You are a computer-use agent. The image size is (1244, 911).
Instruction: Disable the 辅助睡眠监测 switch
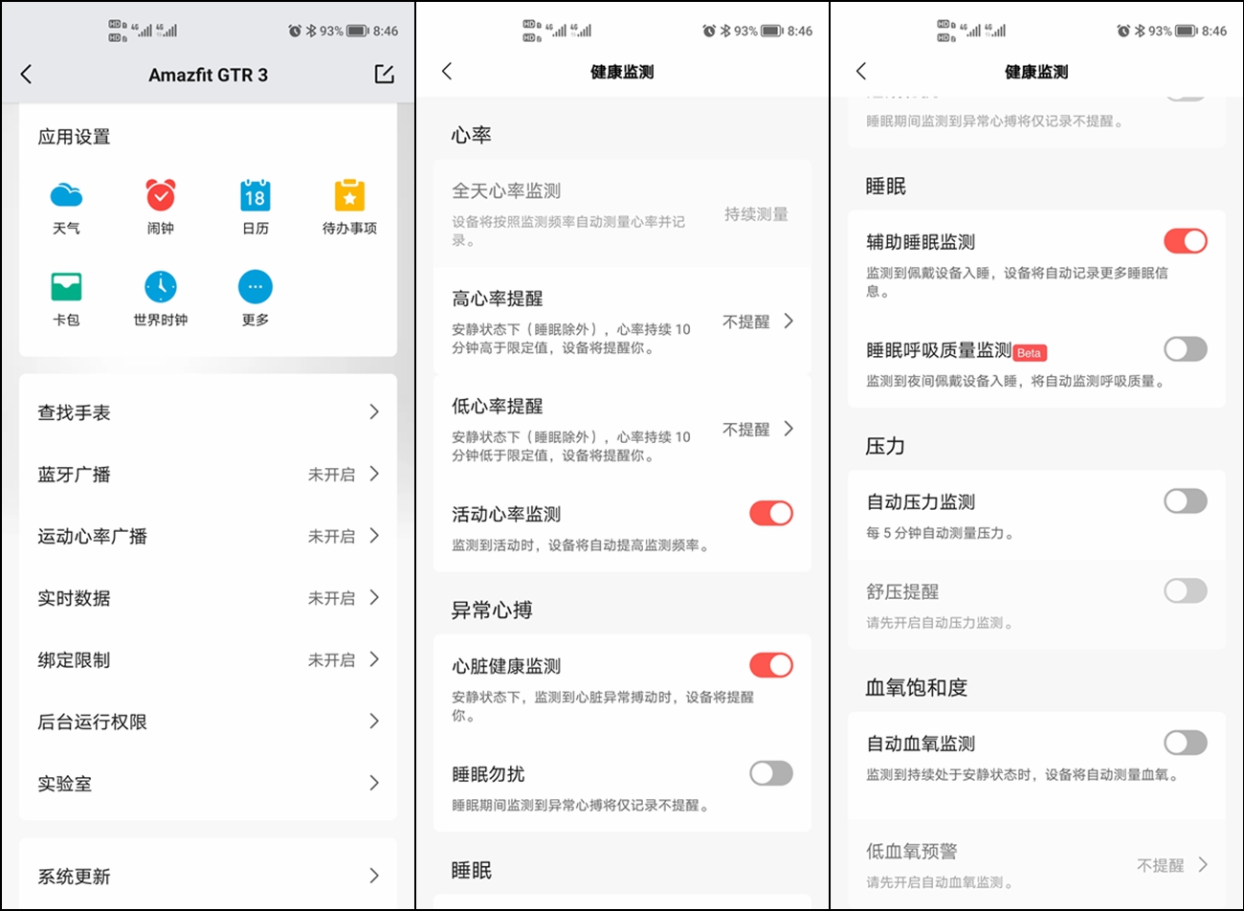[x=1186, y=241]
